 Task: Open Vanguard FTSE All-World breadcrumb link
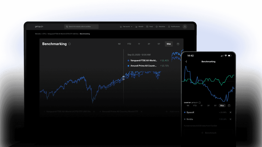click(x=63, y=34)
